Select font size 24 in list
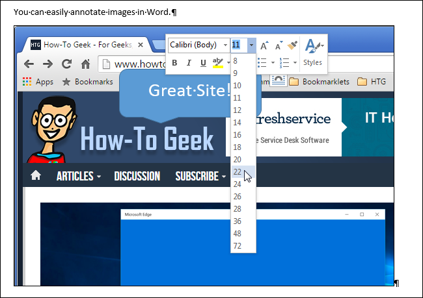Image resolution: width=423 pixels, height=298 pixels. click(x=243, y=184)
